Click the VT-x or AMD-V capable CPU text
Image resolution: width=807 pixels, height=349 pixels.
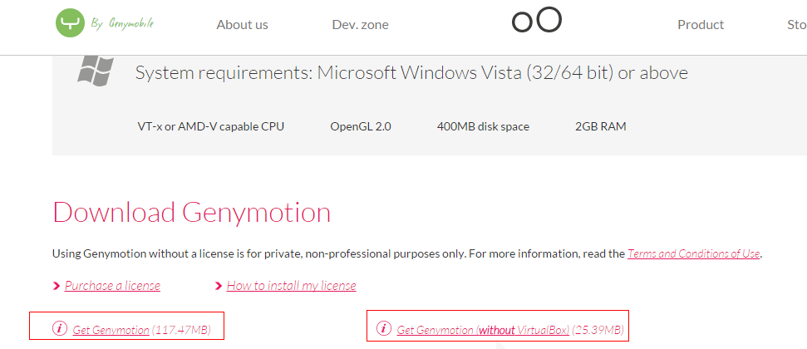point(211,127)
